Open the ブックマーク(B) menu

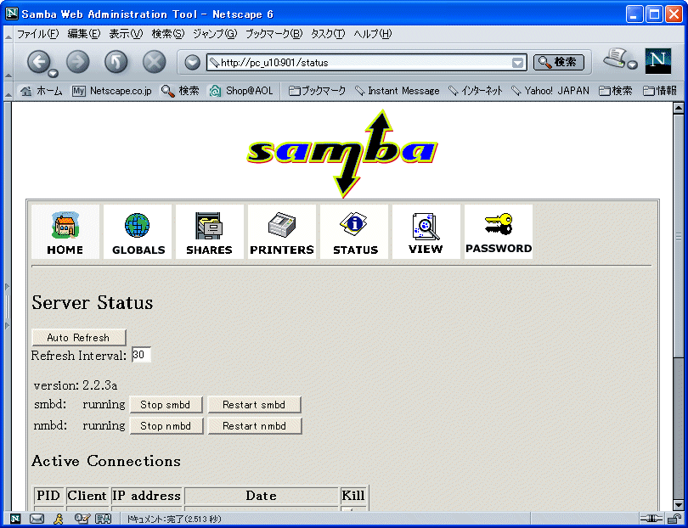pos(274,34)
